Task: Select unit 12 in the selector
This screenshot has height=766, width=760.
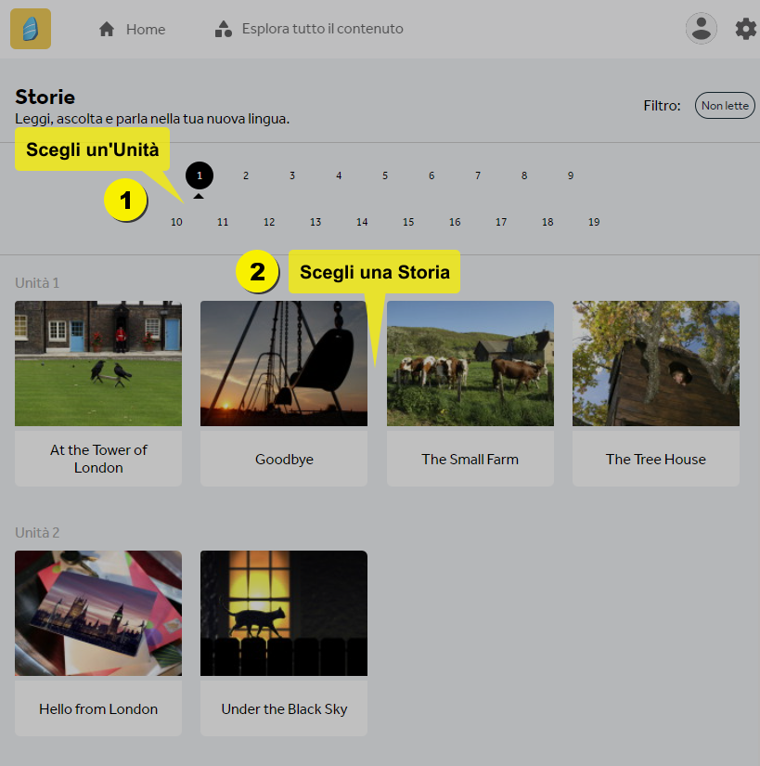Action: pyautogui.click(x=269, y=222)
